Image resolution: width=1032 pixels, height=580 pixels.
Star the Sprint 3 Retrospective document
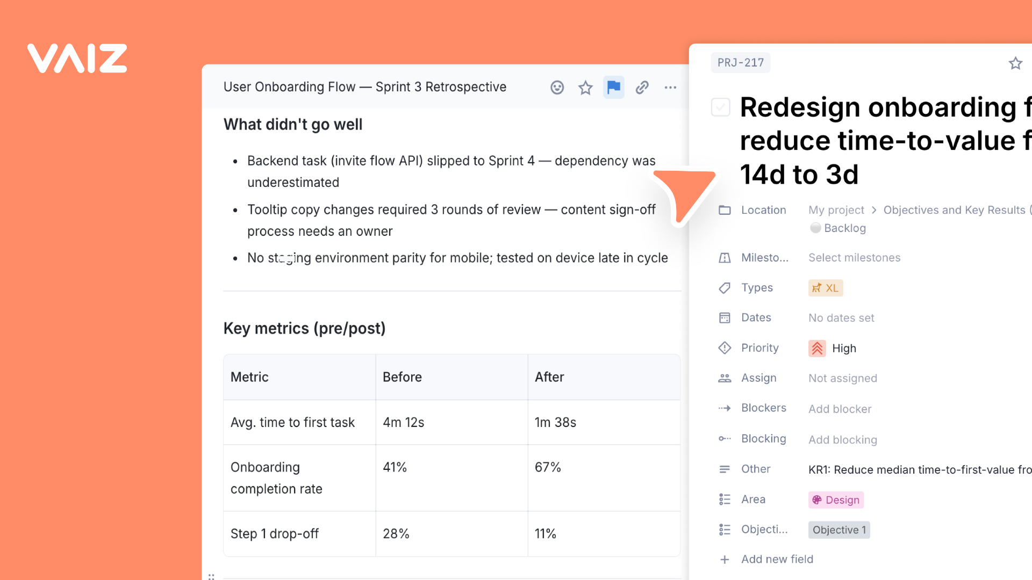point(585,88)
